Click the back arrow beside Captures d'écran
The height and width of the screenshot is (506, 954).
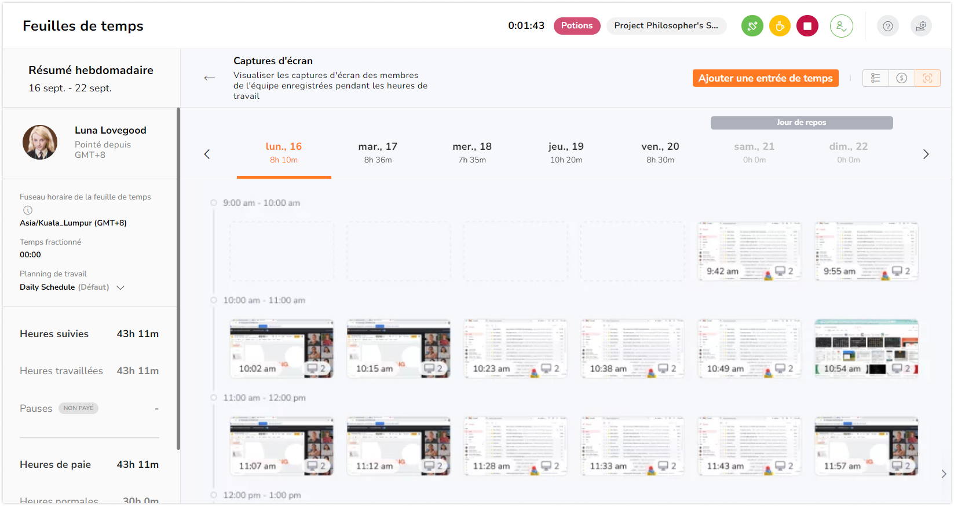click(210, 78)
